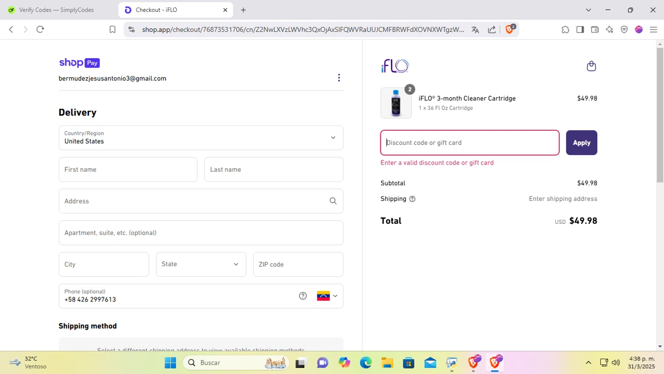This screenshot has width=664, height=374.
Task: Click the Apply discount button
Action: 581,143
